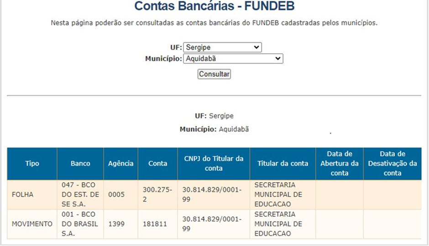Click the Titular da conta header
This screenshot has height=246, width=429.
[283, 164]
